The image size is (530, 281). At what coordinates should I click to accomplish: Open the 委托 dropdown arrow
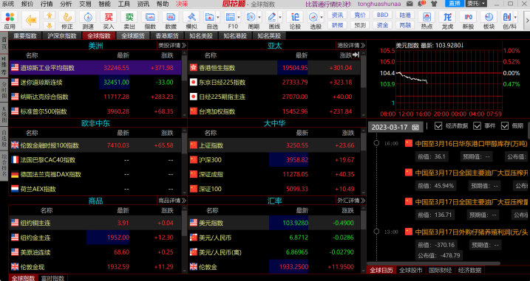click(483, 4)
